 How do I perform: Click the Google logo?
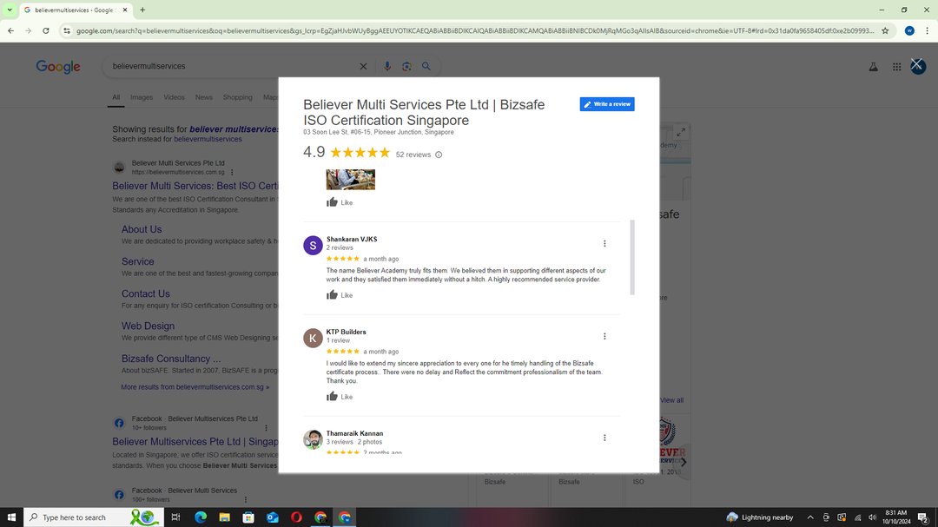[58, 66]
